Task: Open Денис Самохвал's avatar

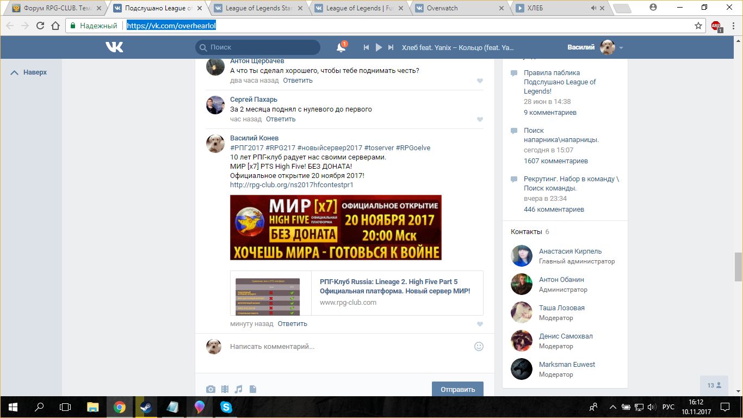Action: tap(522, 341)
